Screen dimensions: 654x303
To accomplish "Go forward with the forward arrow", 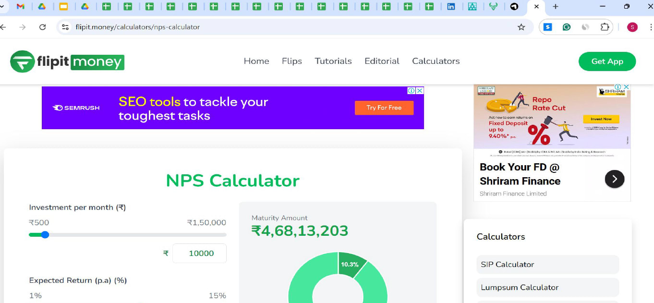I will 23,27.
